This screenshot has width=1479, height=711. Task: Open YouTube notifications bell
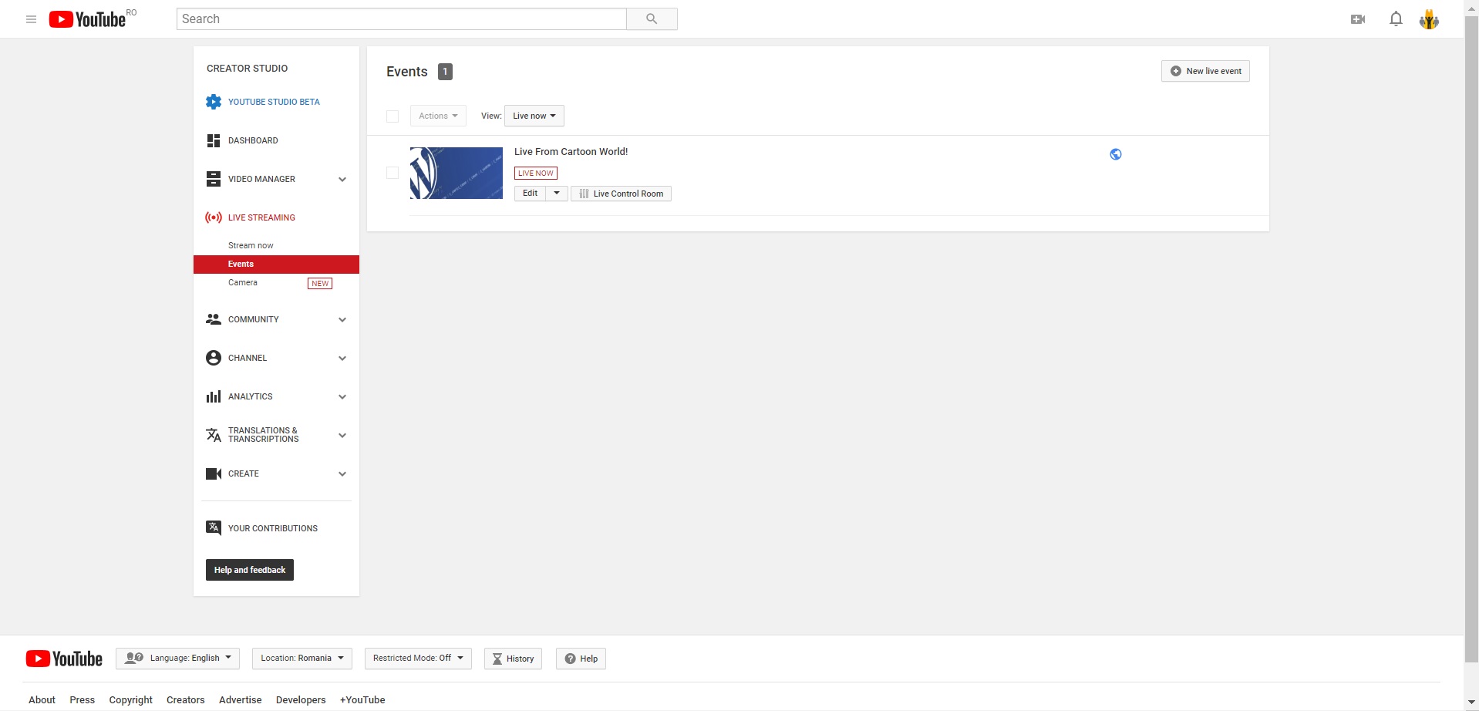point(1395,19)
